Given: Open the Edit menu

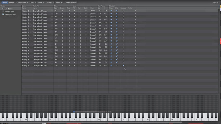Looking at the screenshot, I should click(33, 3).
